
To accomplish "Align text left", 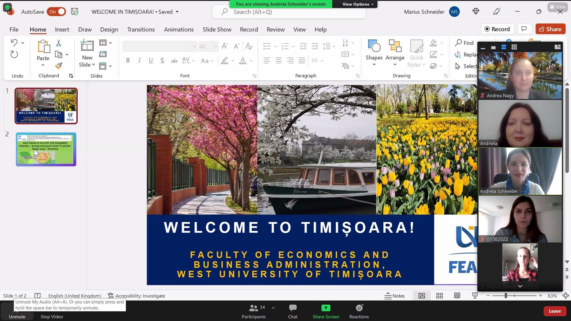I will coord(267,61).
